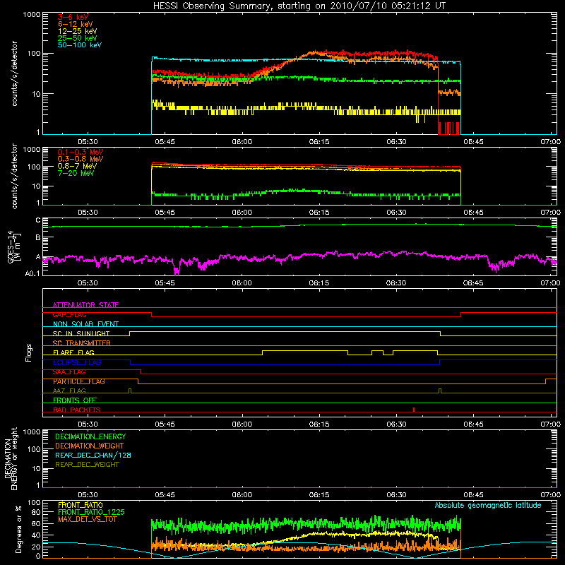Click the 0.1-0.3 MeV legend label
This screenshot has width=565, height=565.
[81, 152]
